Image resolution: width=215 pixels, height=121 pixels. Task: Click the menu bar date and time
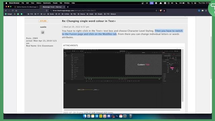204,3
